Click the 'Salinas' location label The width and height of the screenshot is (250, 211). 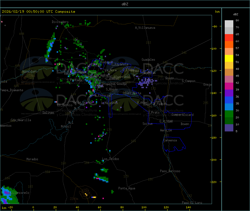pos(48,113)
